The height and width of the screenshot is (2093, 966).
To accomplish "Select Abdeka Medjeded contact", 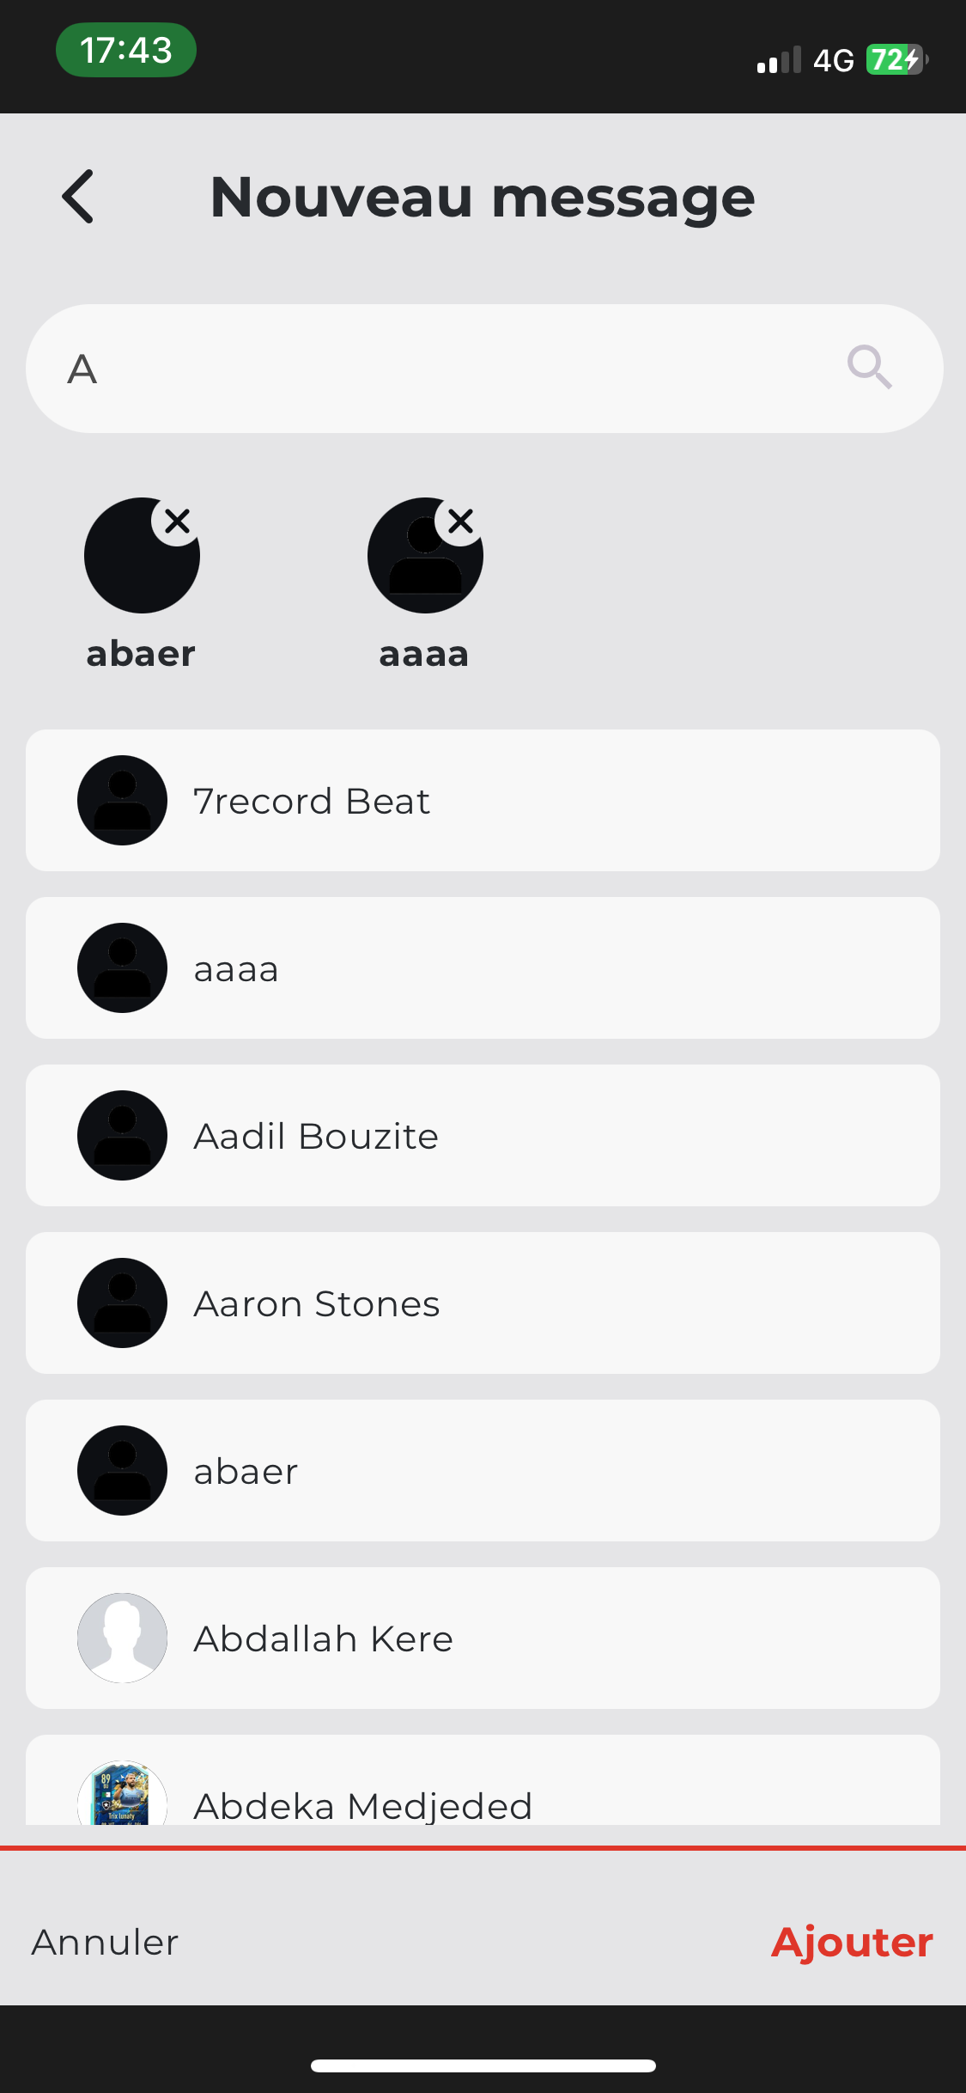I will click(483, 1780).
